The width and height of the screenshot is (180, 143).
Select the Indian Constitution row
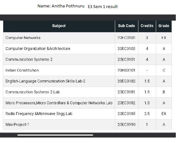[x=87, y=70]
